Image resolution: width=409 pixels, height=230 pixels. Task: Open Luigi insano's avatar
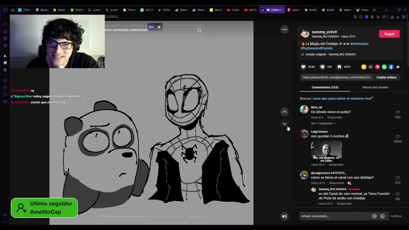pos(304,134)
